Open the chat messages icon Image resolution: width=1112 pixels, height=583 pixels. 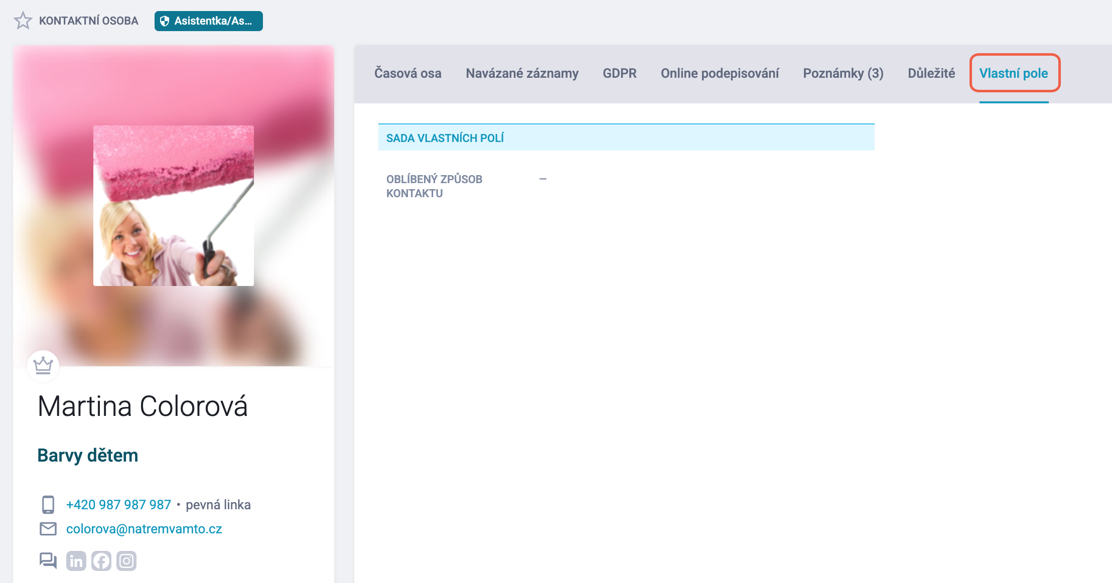click(x=48, y=560)
